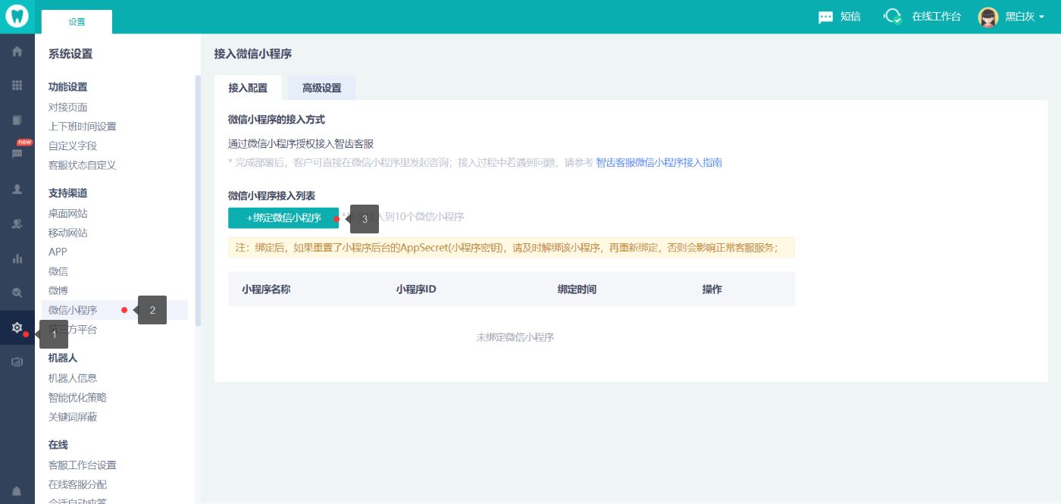Open the home icon in sidebar
This screenshot has width=1061, height=504.
pos(17,52)
